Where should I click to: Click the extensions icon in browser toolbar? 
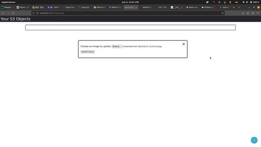click(x=253, y=13)
